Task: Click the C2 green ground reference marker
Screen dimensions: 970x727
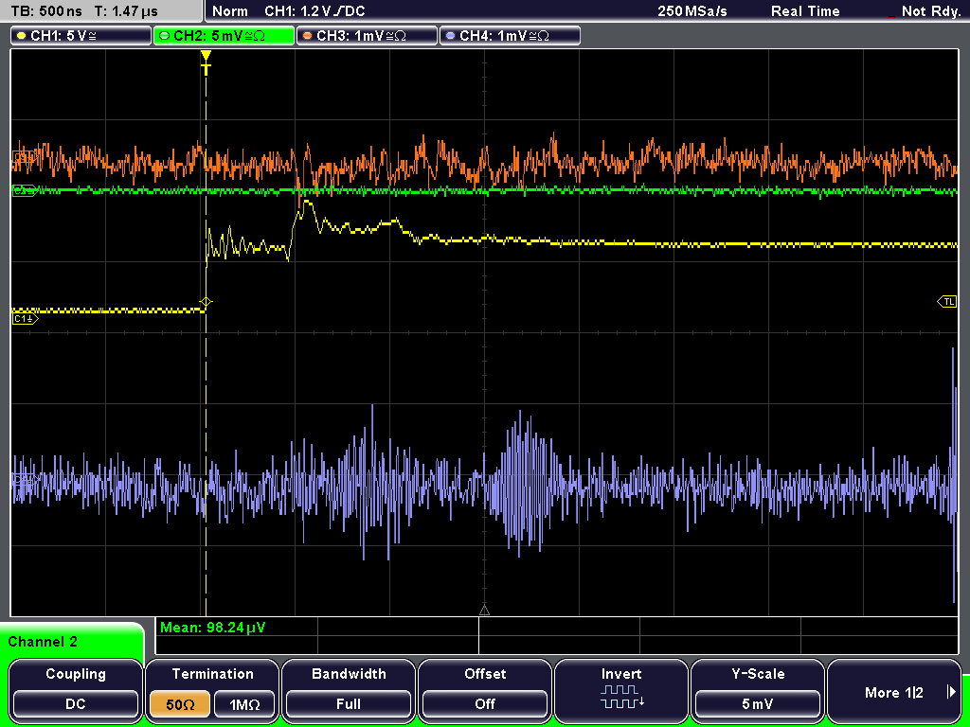Action: tap(24, 191)
